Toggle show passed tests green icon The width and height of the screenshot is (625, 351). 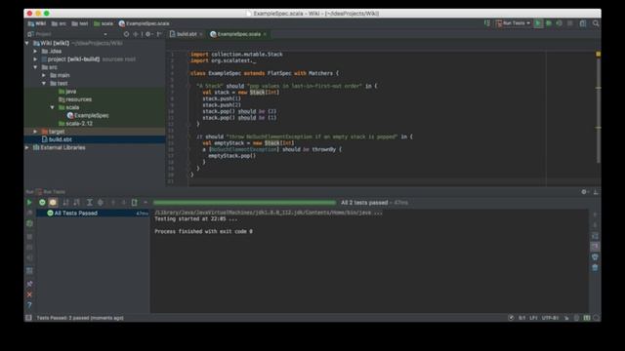(42, 203)
